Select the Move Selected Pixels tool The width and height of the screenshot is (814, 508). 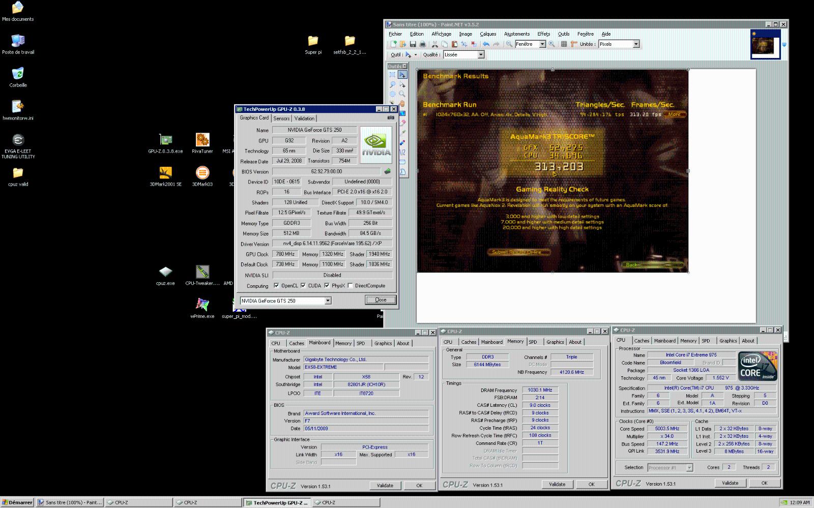coord(402,75)
